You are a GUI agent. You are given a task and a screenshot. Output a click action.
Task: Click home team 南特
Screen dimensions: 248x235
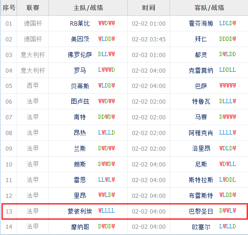80,117
